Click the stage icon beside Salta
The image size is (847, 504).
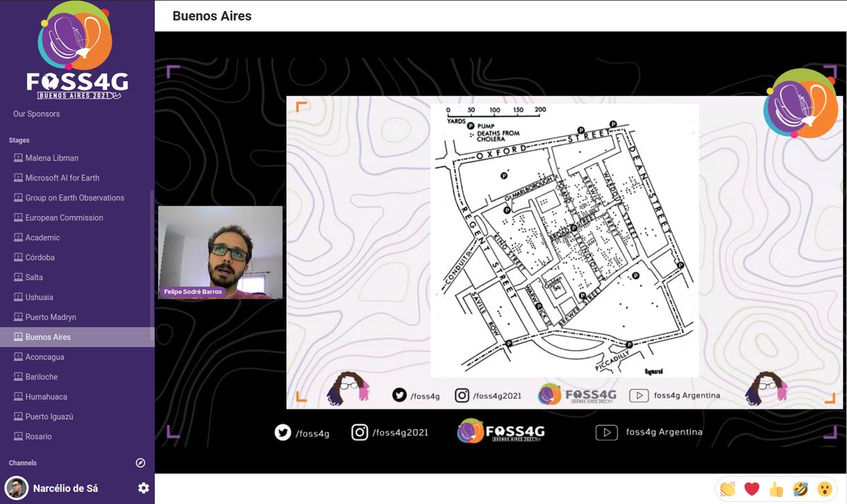pos(18,277)
